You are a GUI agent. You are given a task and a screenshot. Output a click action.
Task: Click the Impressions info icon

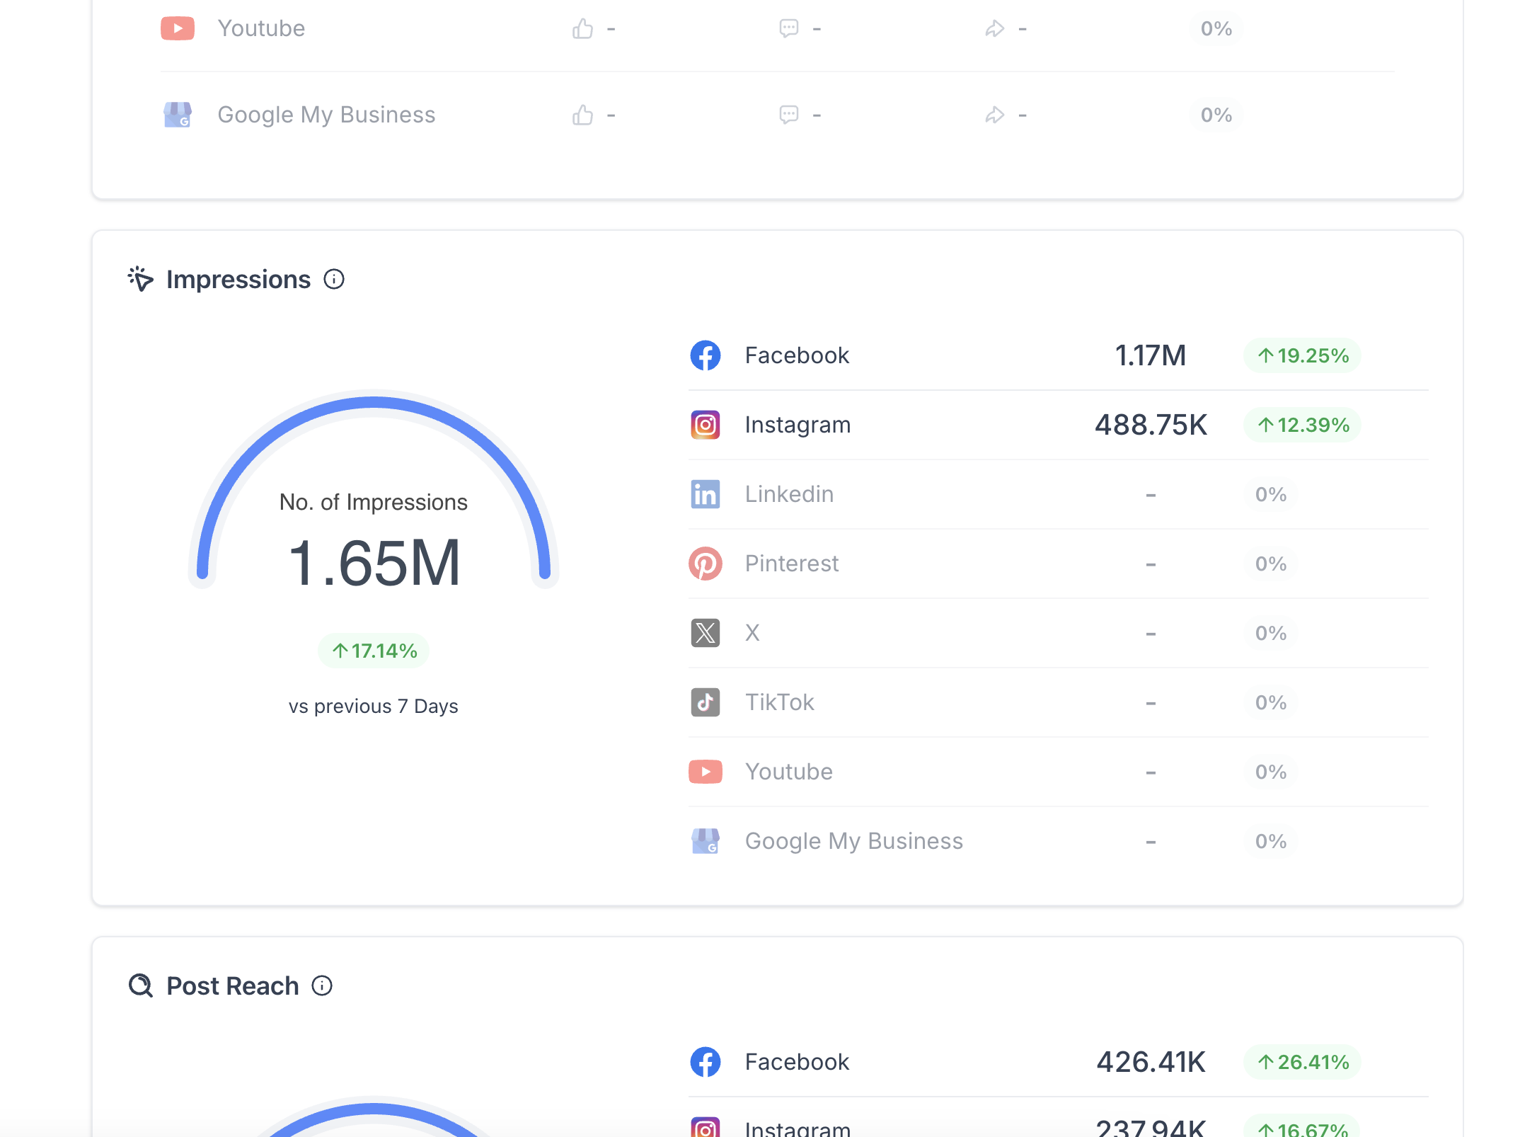pyautogui.click(x=334, y=280)
